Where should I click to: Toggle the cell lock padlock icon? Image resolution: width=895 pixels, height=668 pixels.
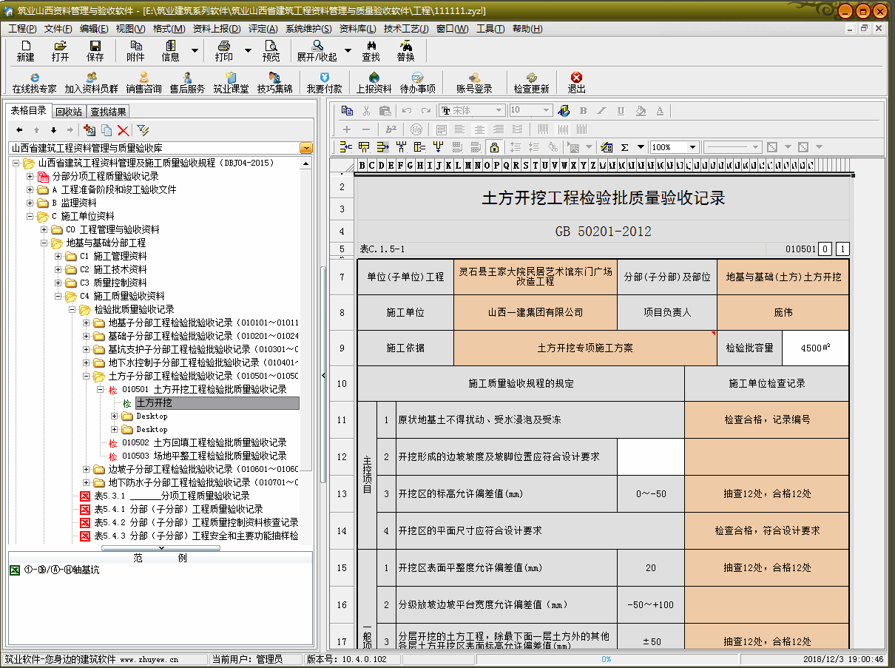[x=493, y=147]
